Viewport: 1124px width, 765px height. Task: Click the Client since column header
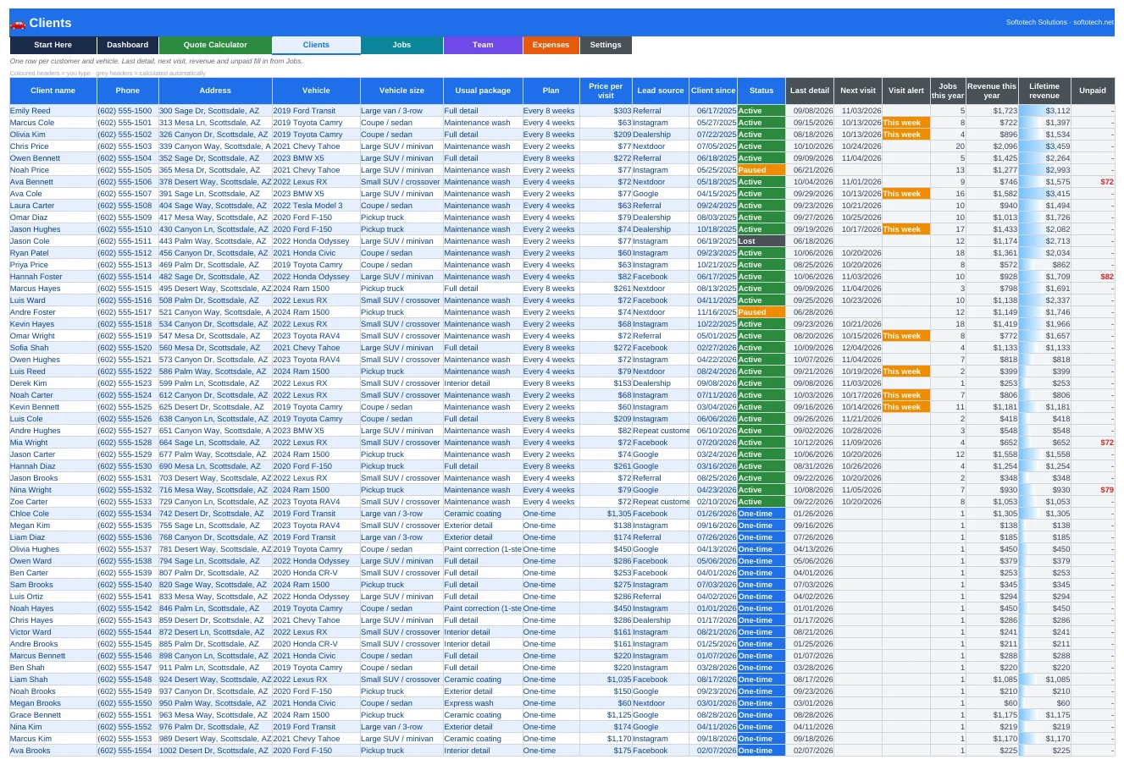(713, 91)
